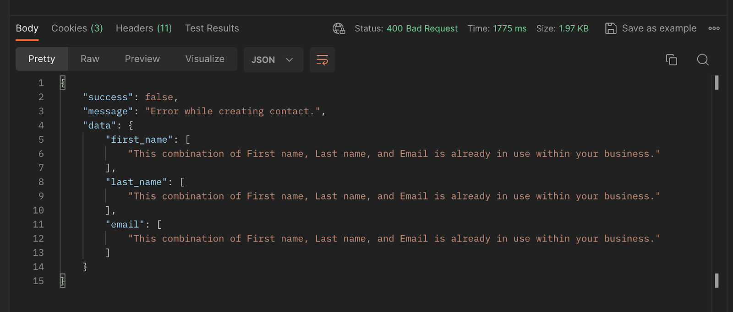The height and width of the screenshot is (312, 733).
Task: Click the network globe lock icon
Action: pyautogui.click(x=339, y=28)
